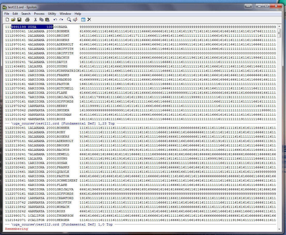Click the window list toolbar icon
286x235 pixels.
pos(83,20)
